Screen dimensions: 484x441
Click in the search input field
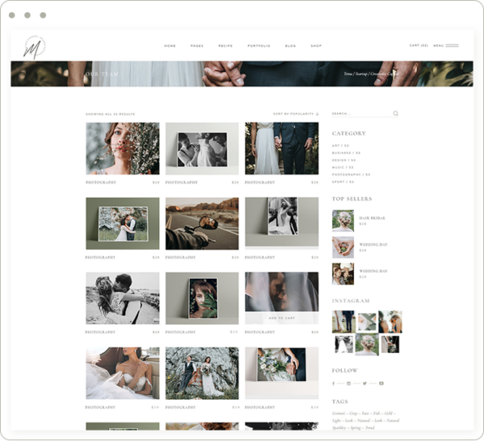pos(360,114)
